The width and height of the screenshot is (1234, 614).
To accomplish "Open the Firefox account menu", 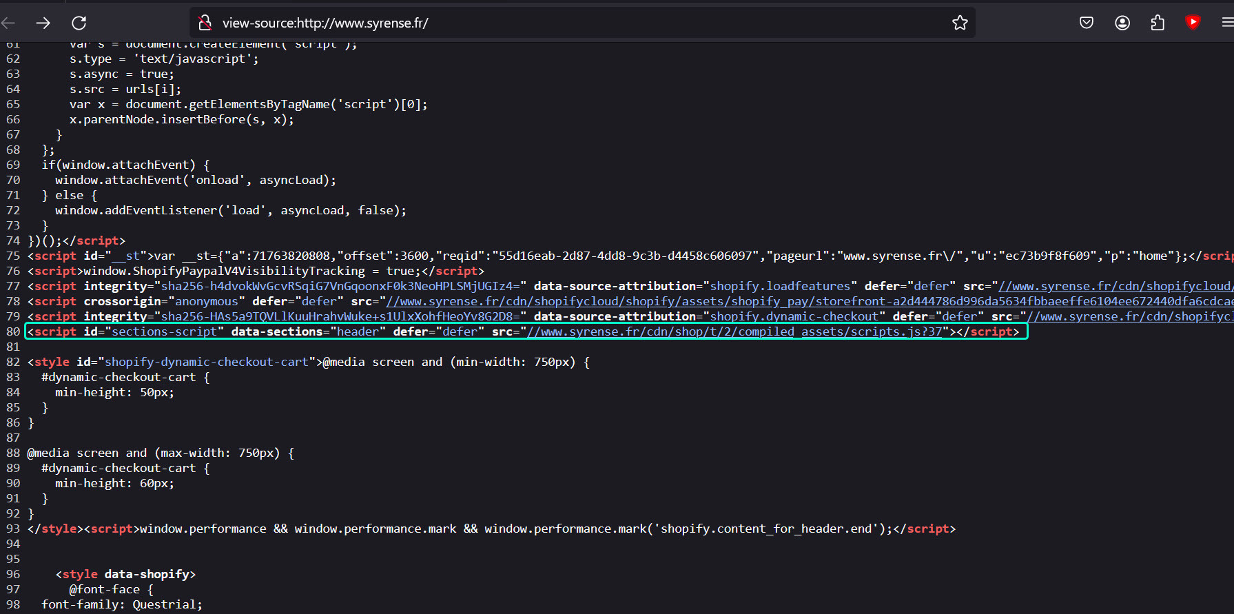I will click(x=1122, y=23).
